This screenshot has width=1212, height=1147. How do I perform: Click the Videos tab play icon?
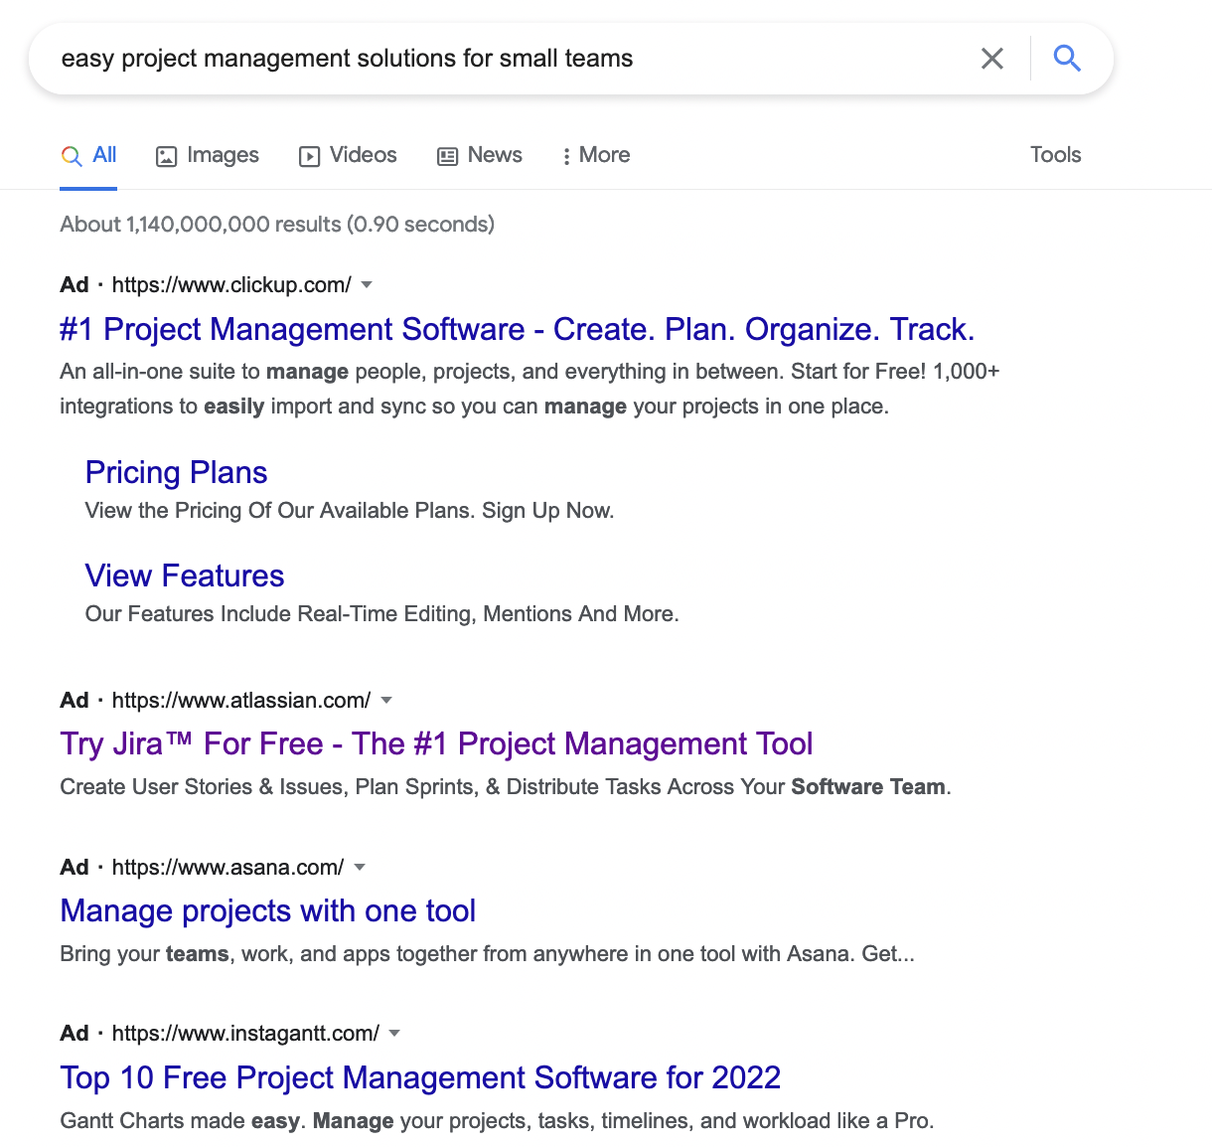(x=310, y=156)
